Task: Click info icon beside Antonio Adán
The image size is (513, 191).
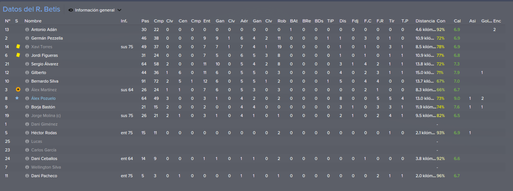Action: tap(27, 29)
